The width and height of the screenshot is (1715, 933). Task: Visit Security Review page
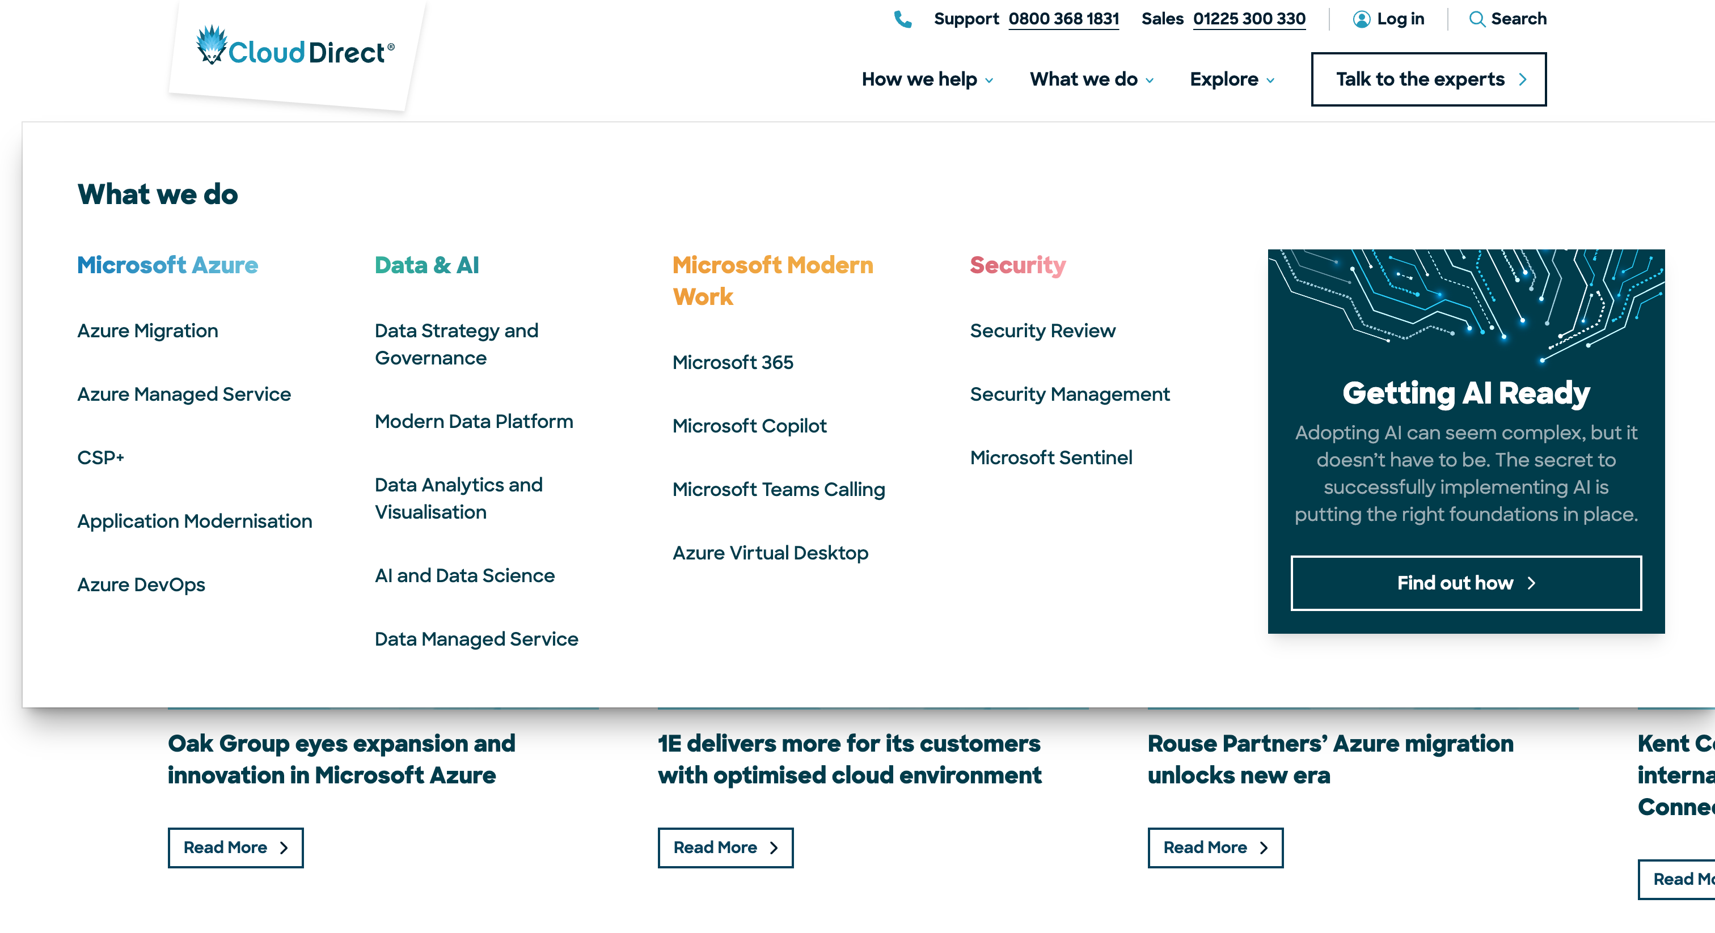coord(1042,330)
